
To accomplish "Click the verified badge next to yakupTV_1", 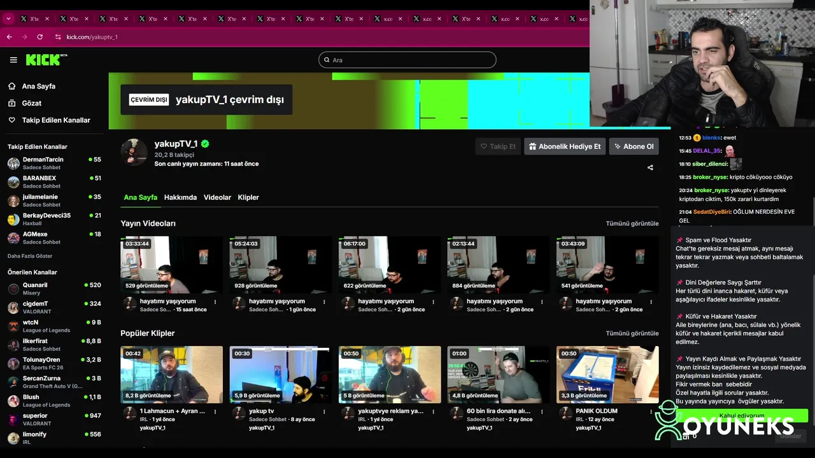I will pyautogui.click(x=205, y=144).
